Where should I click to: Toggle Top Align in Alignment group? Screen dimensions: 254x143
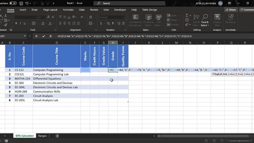[60, 17]
